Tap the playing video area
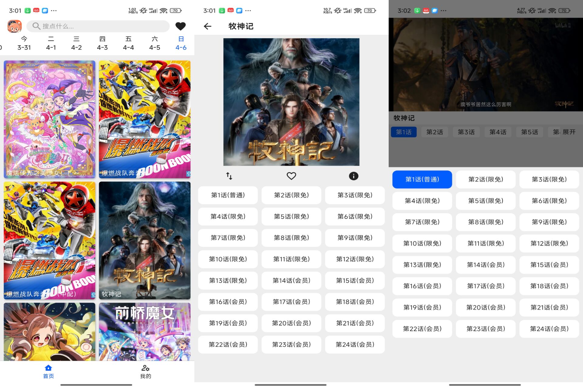583x389 pixels. 486,64
